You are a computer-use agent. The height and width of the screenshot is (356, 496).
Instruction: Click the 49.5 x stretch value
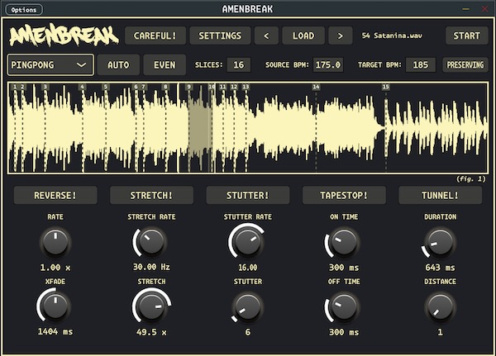[151, 332]
